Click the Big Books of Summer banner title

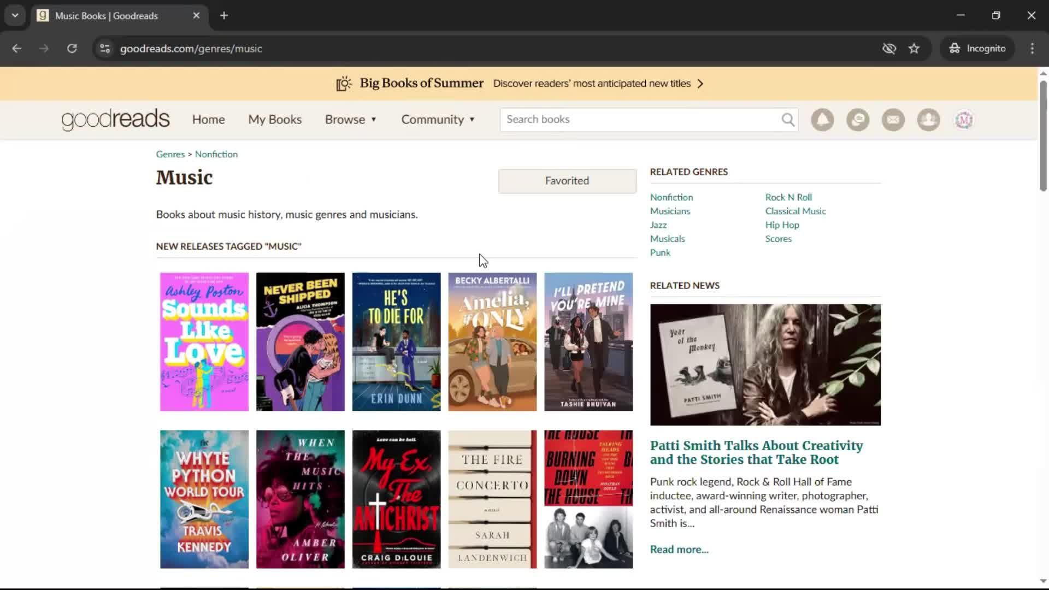click(421, 83)
